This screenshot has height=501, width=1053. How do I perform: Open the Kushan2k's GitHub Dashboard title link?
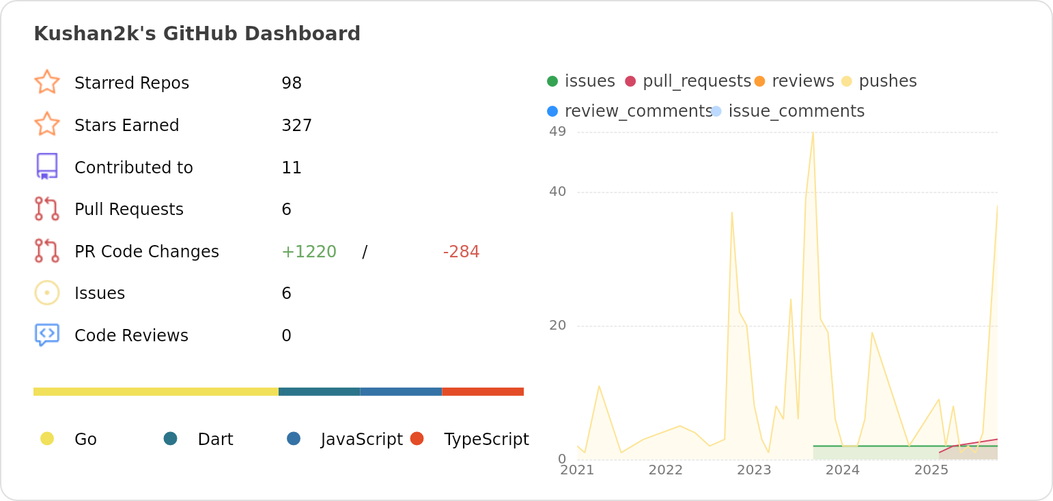197,33
